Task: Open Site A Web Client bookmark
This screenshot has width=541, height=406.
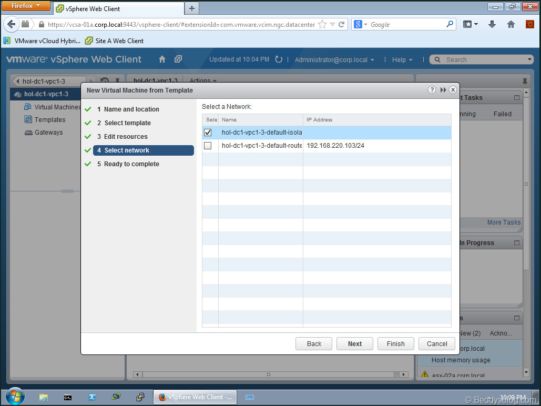Action: tap(114, 40)
